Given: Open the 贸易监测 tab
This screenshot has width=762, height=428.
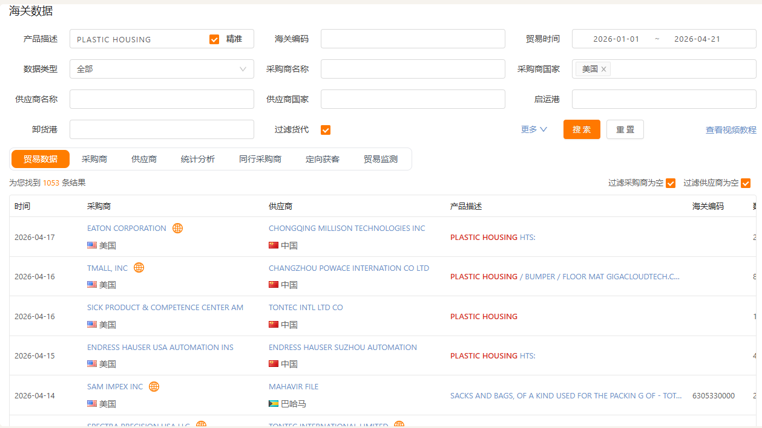Looking at the screenshot, I should pyautogui.click(x=381, y=159).
